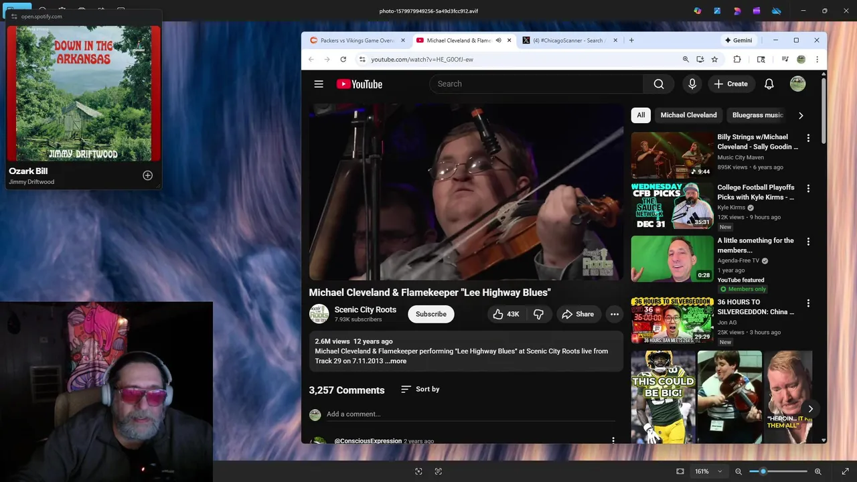857x482 pixels.
Task: Go to YouTube home via the logo
Action: [359, 84]
